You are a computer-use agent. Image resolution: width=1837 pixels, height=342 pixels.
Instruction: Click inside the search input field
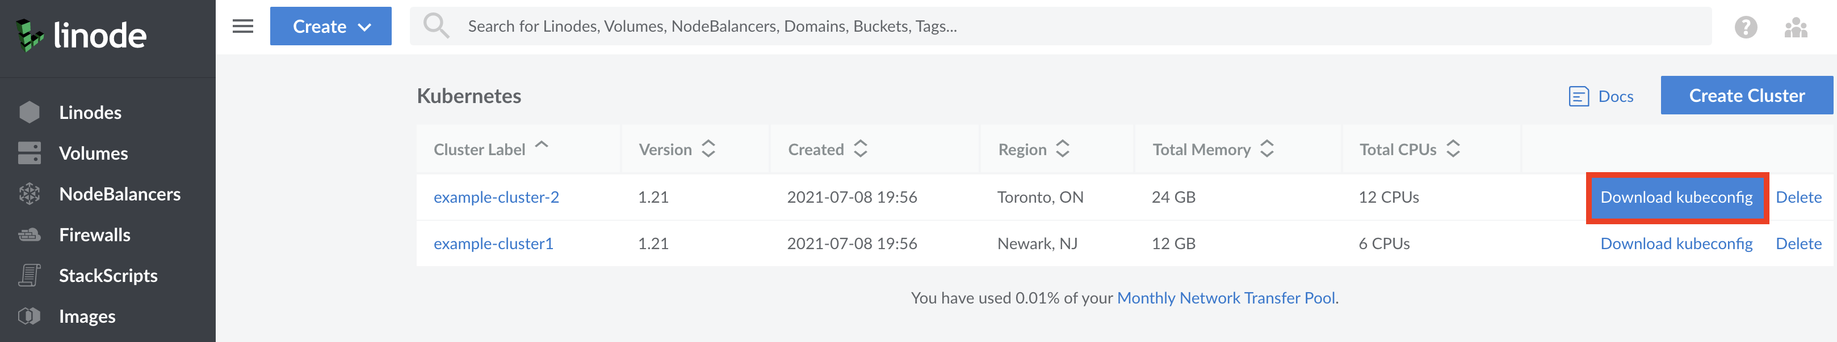tap(855, 26)
